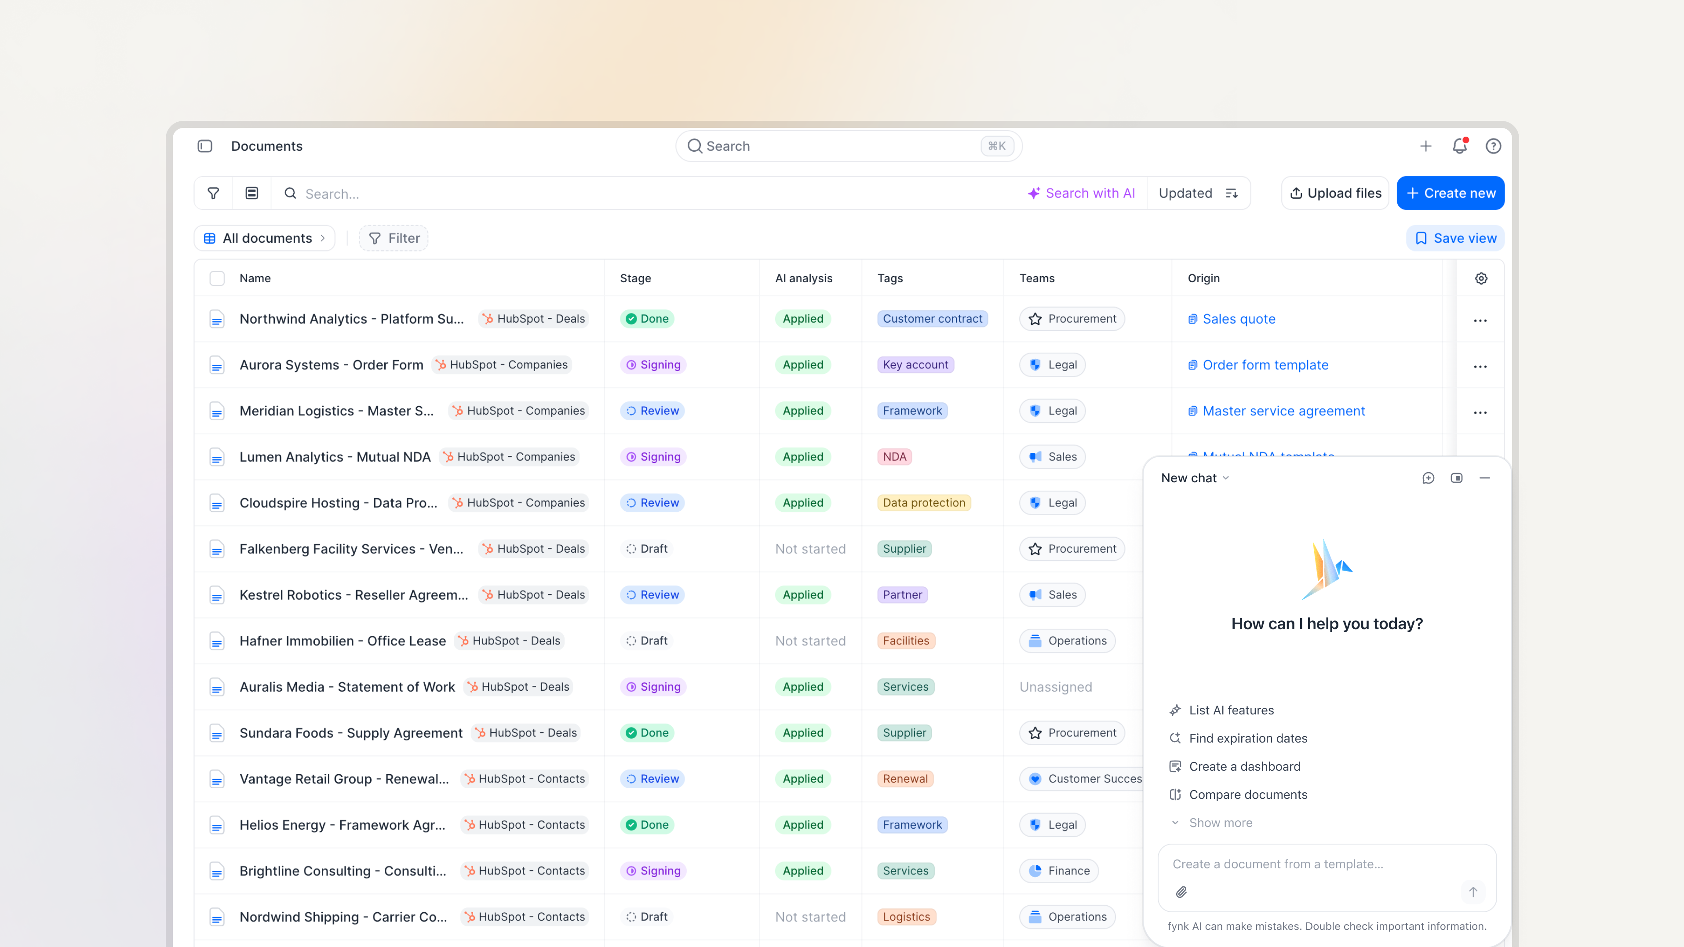The image size is (1684, 947).
Task: Click the Unassigned team of Auralis Media
Action: 1056,688
